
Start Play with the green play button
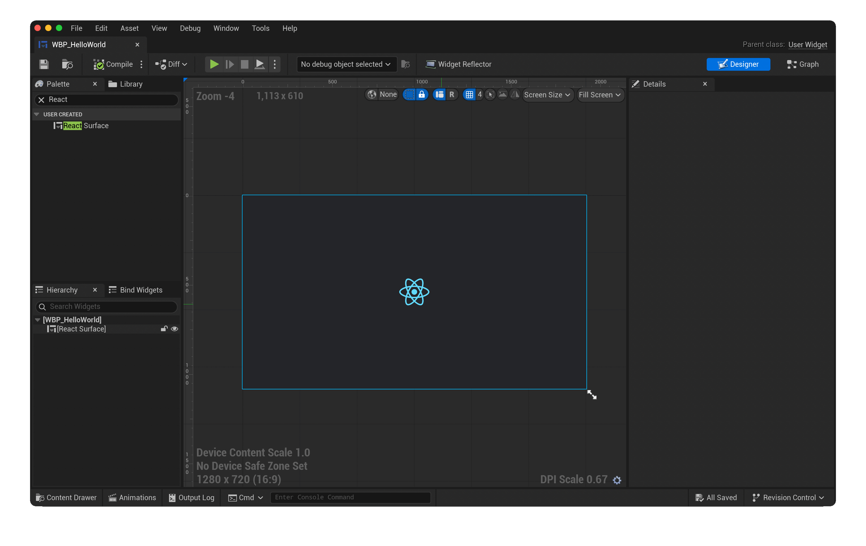click(214, 64)
